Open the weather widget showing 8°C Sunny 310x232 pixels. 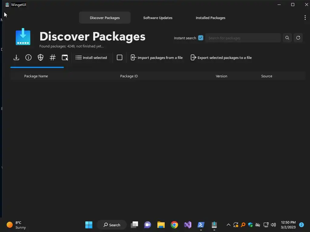pyautogui.click(x=16, y=225)
